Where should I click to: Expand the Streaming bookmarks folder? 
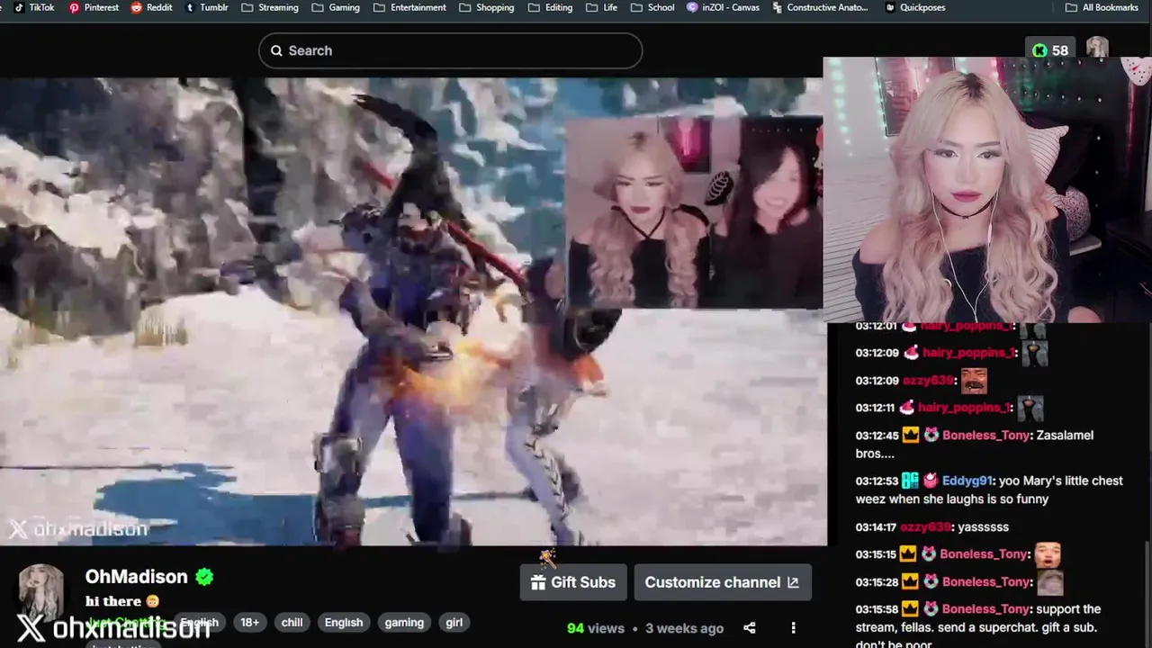[269, 7]
